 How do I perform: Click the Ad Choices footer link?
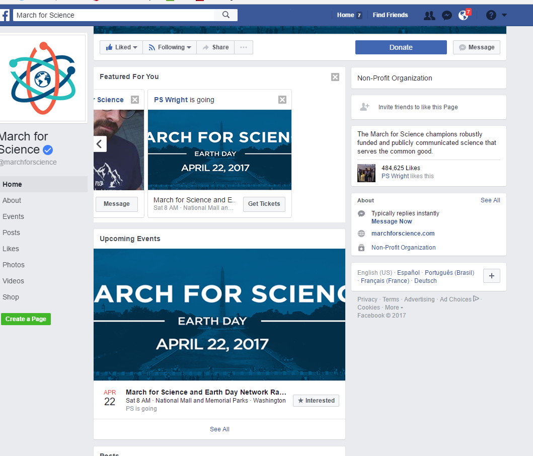pos(459,299)
